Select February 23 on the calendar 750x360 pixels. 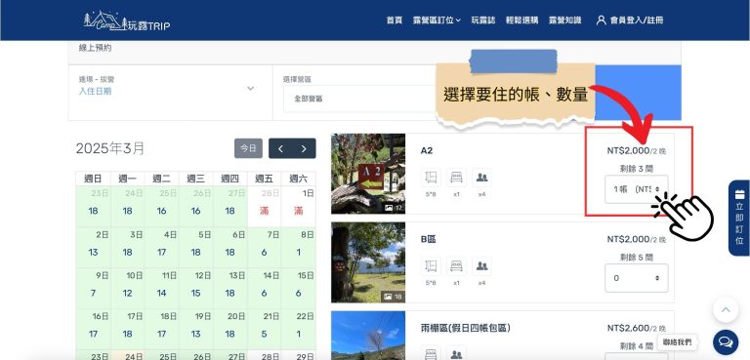click(94, 206)
